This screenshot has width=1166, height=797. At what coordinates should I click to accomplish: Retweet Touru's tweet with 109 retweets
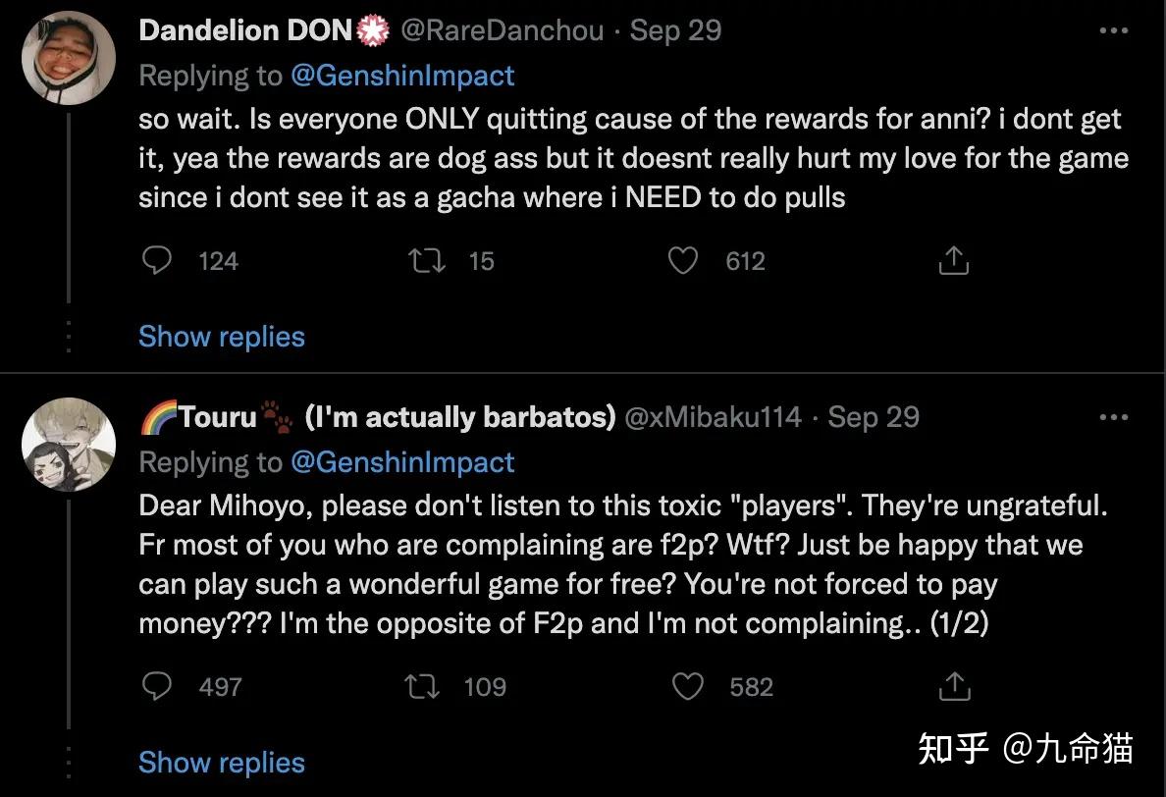(422, 687)
